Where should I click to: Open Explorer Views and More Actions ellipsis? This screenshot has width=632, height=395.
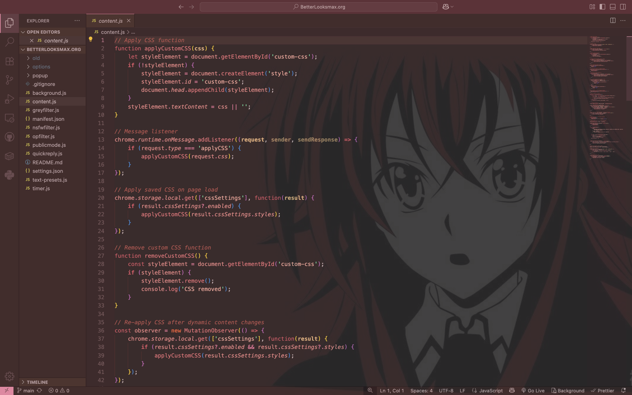[x=77, y=20]
